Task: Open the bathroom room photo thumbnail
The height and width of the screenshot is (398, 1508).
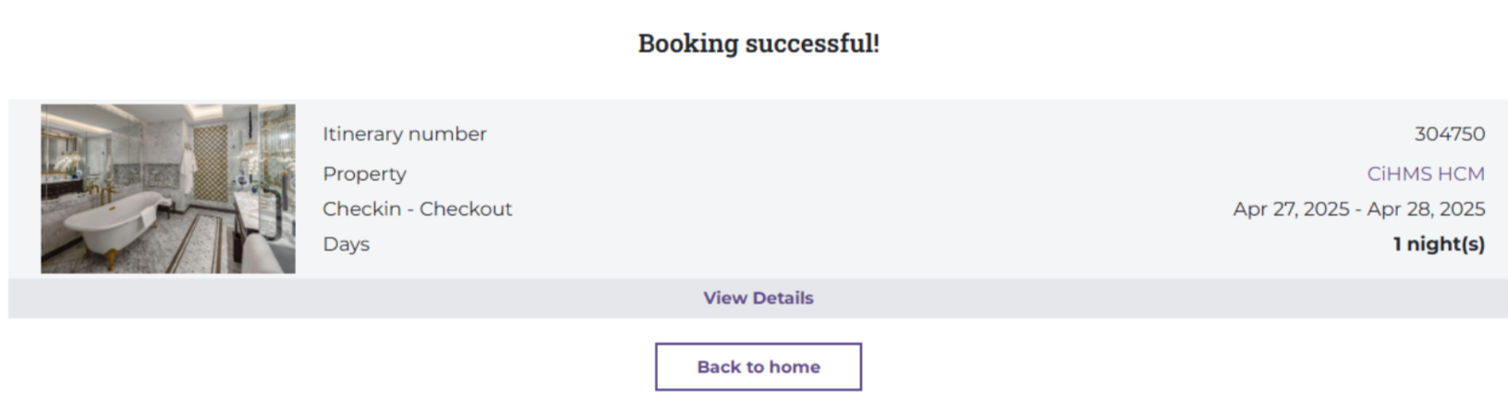Action: click(168, 188)
